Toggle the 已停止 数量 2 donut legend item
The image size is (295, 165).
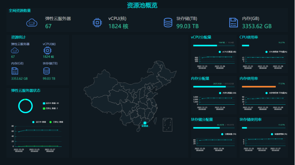[x=50, y=109]
